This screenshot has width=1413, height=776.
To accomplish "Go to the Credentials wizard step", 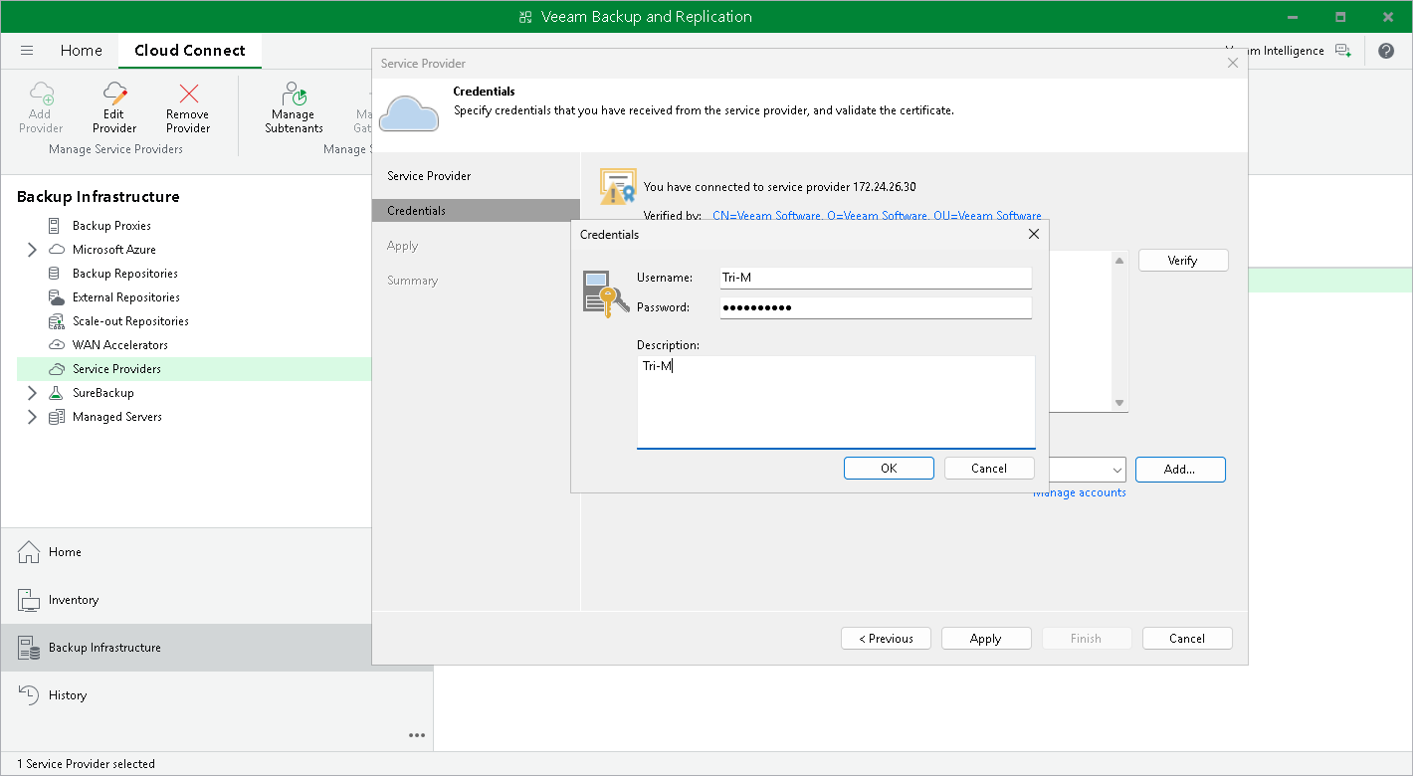I will pos(476,211).
